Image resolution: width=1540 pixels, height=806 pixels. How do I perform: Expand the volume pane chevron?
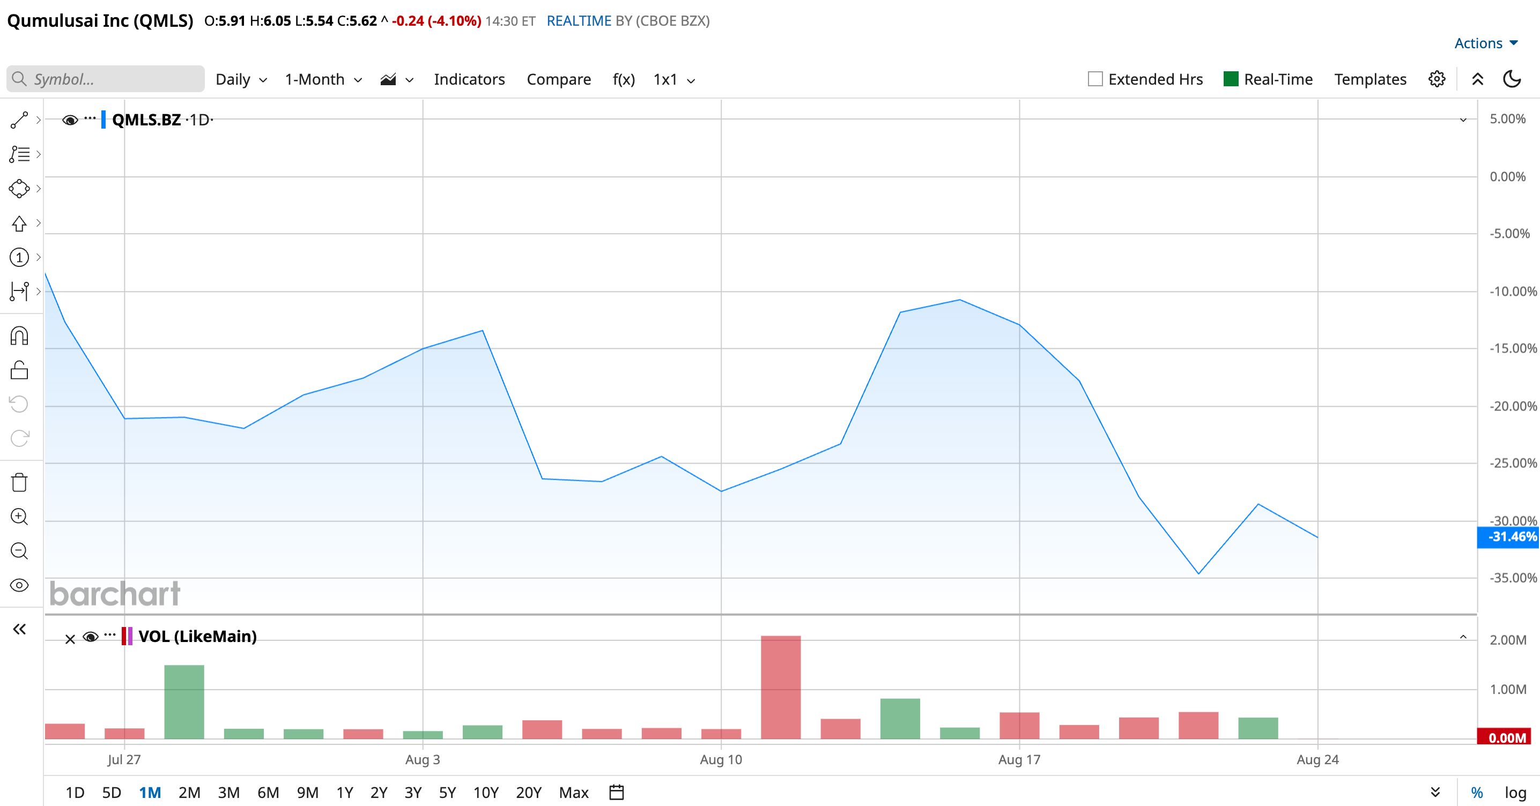pos(1463,637)
